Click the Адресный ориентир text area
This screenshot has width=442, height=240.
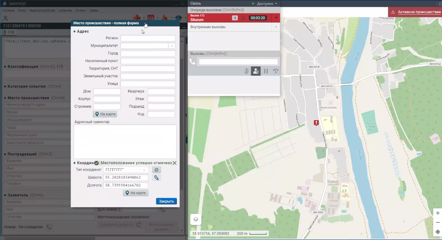point(125,142)
